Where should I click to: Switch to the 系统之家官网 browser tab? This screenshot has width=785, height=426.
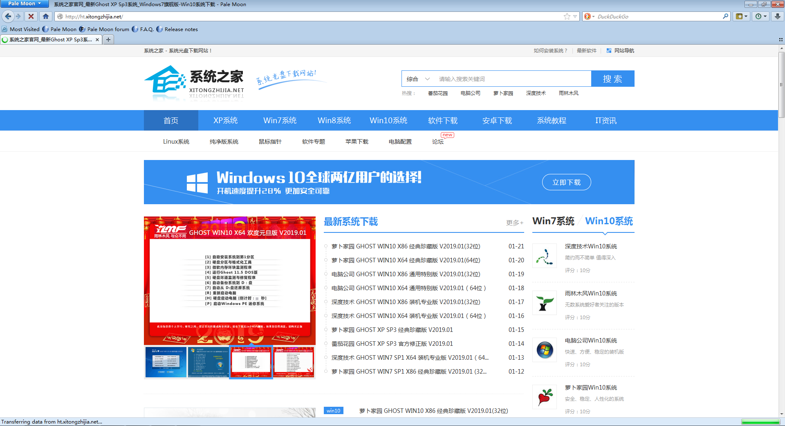pyautogui.click(x=51, y=40)
